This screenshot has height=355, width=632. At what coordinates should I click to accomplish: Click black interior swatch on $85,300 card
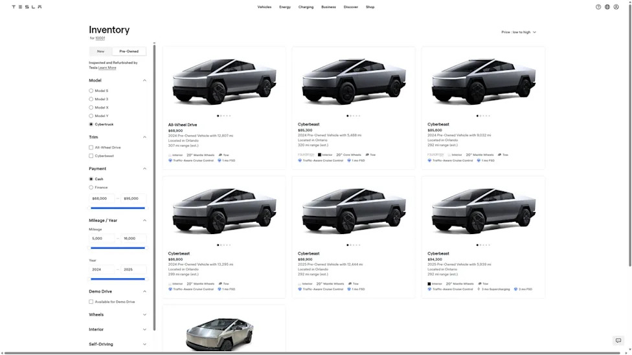[319, 155]
